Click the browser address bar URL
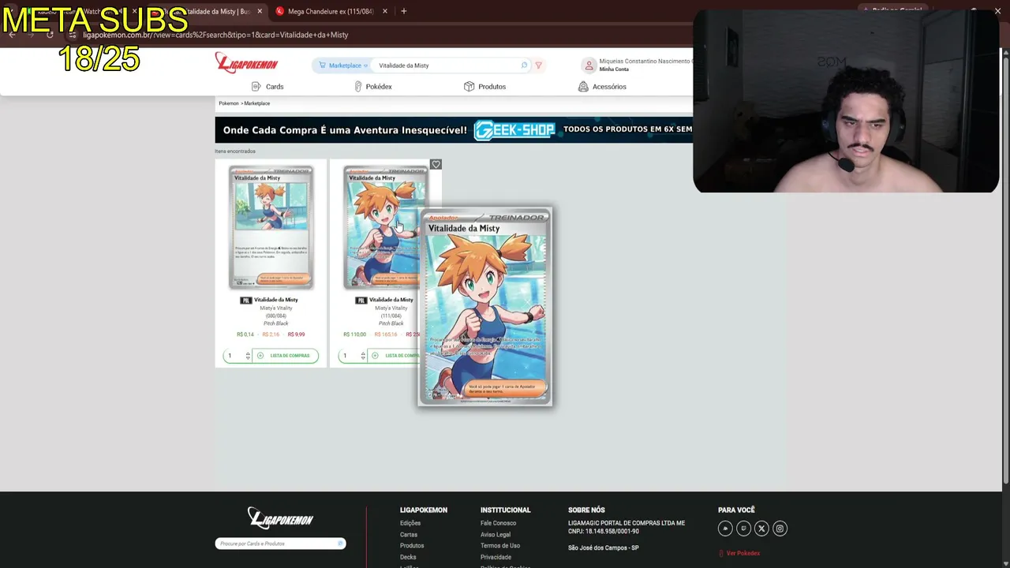 pos(215,35)
